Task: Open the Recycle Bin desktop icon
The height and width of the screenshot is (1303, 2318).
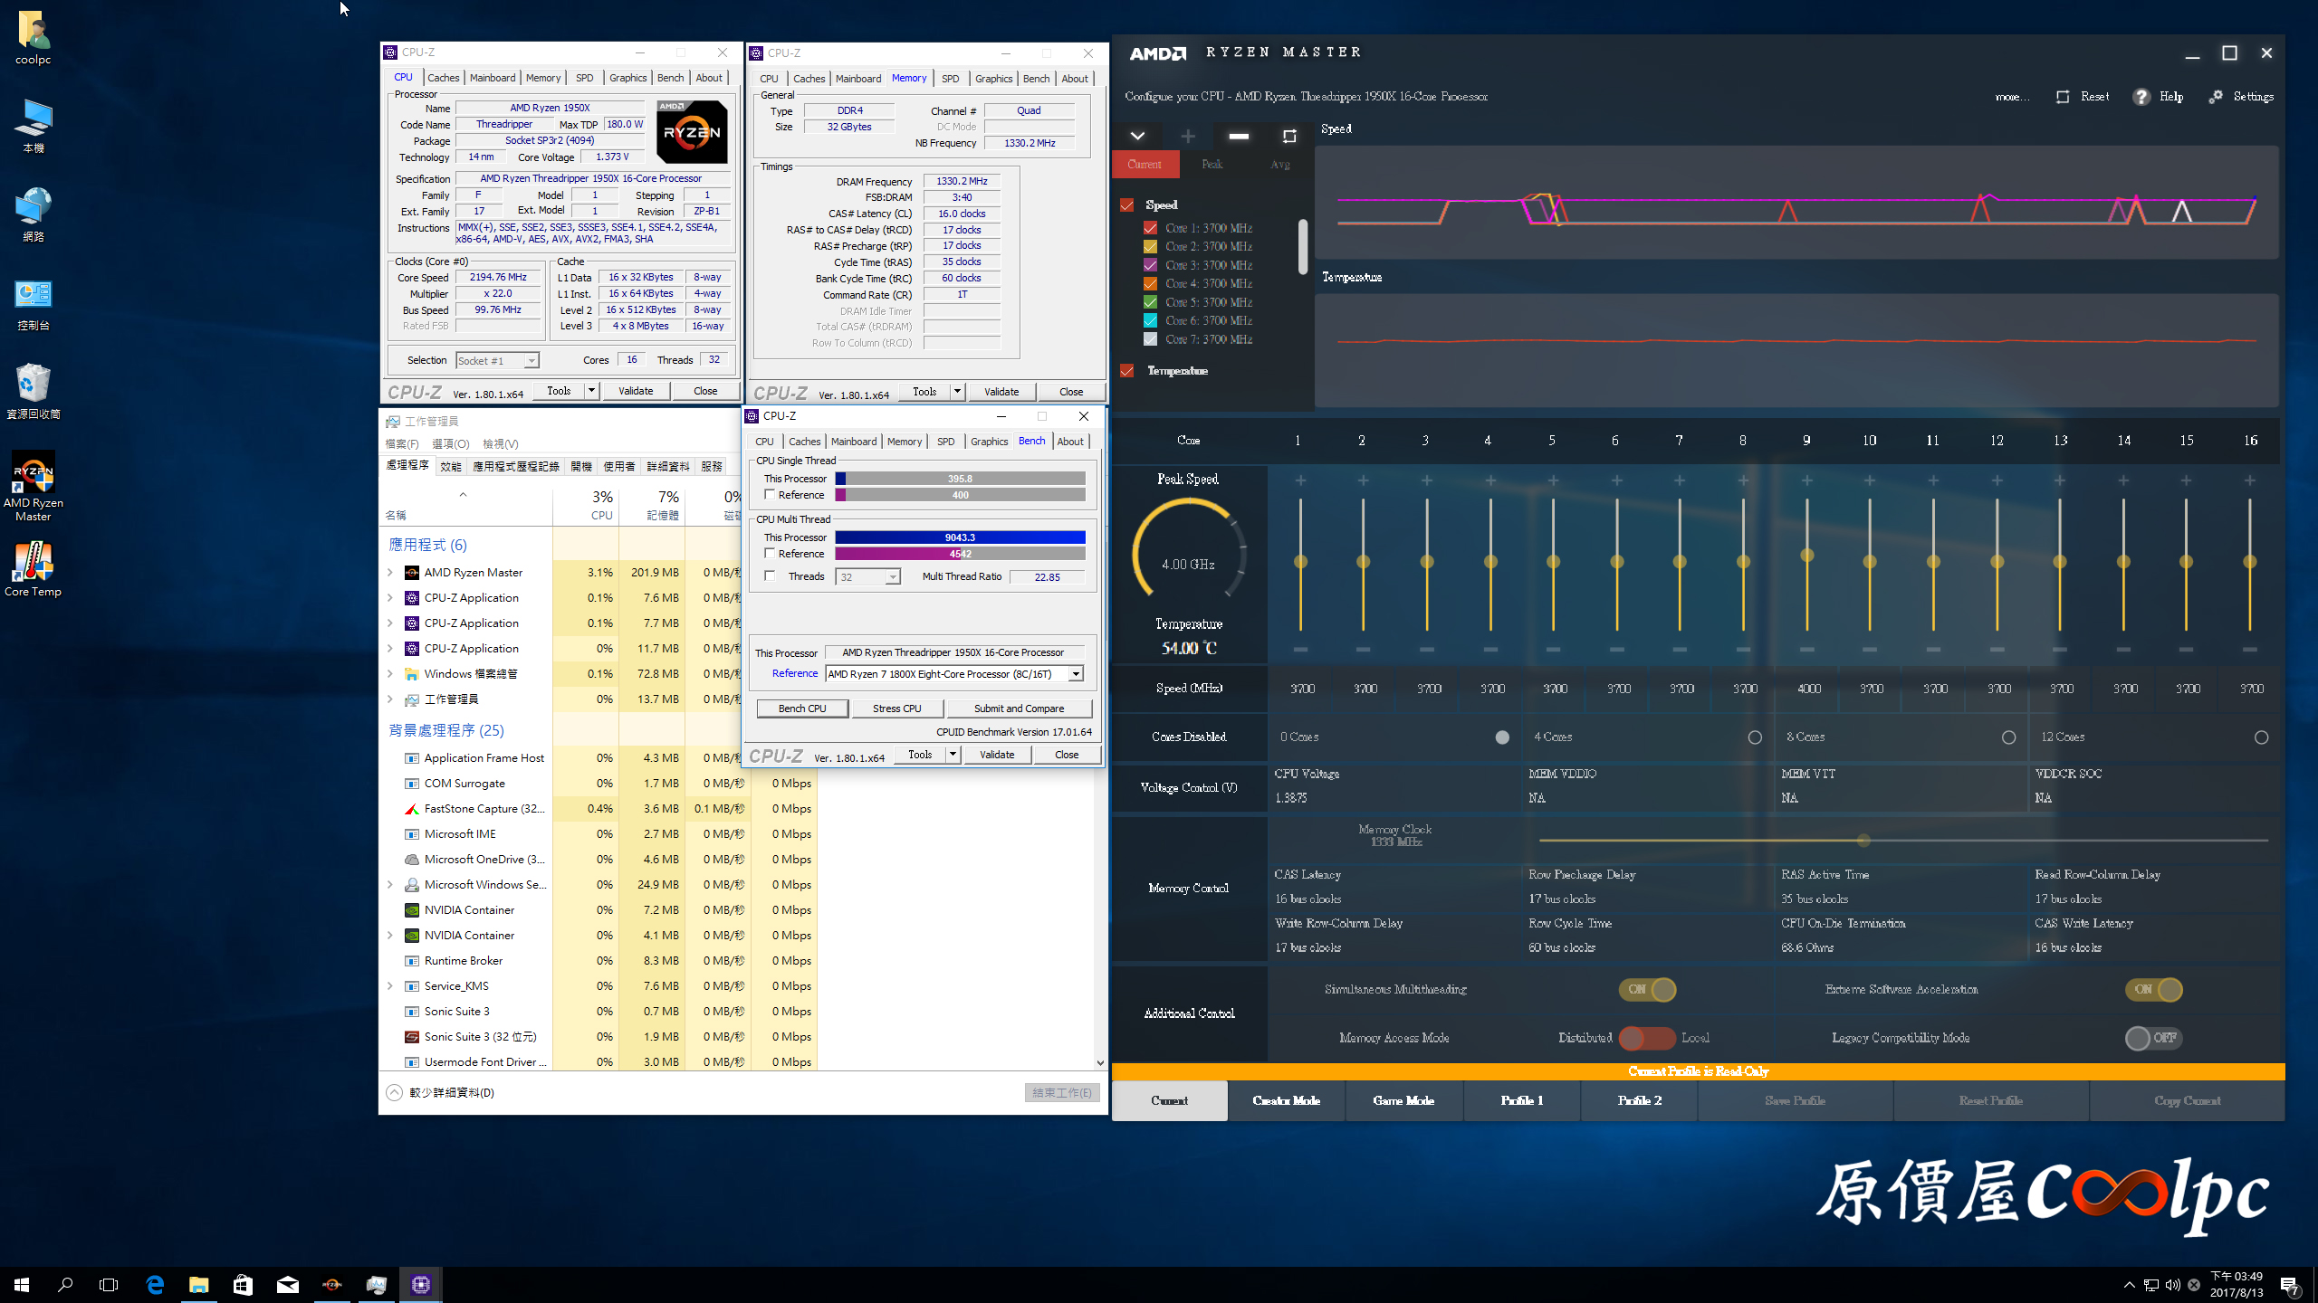Action: [34, 391]
